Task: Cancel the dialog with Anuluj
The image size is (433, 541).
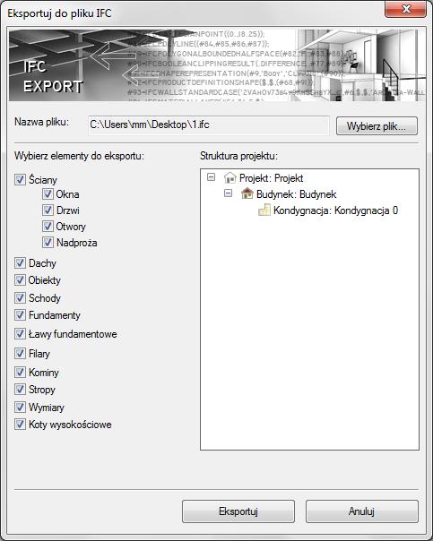Action: point(362,511)
